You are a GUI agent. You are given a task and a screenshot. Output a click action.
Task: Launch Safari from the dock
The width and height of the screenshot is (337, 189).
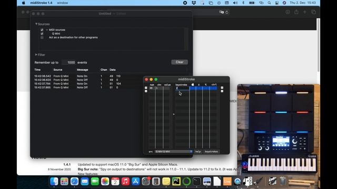point(74,182)
